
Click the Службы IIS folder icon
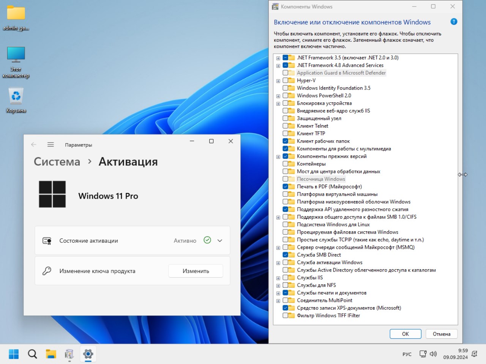coord(292,278)
